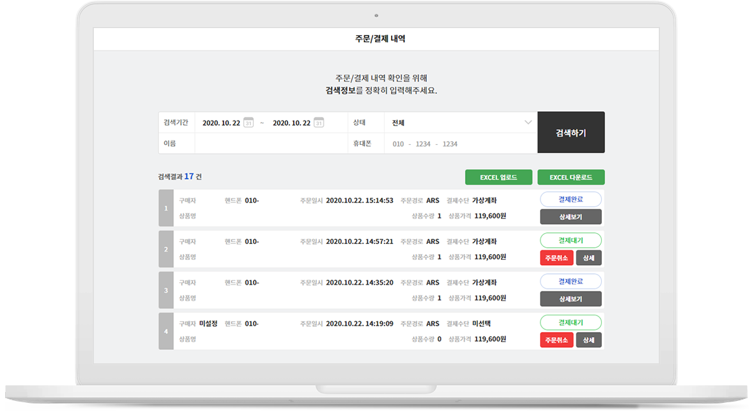Image resolution: width=754 pixels, height=415 pixels.
Task: Click order time 2020.10.22. 14:19:09
Action: pos(360,324)
